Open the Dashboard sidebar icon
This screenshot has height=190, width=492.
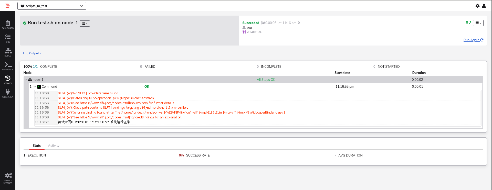coord(8,25)
